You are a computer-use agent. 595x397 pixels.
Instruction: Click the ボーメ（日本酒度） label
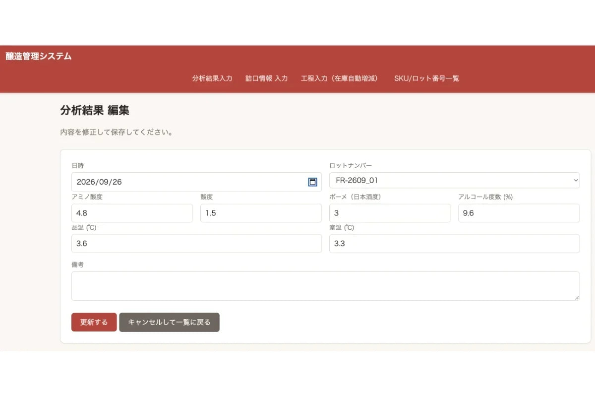click(x=355, y=197)
